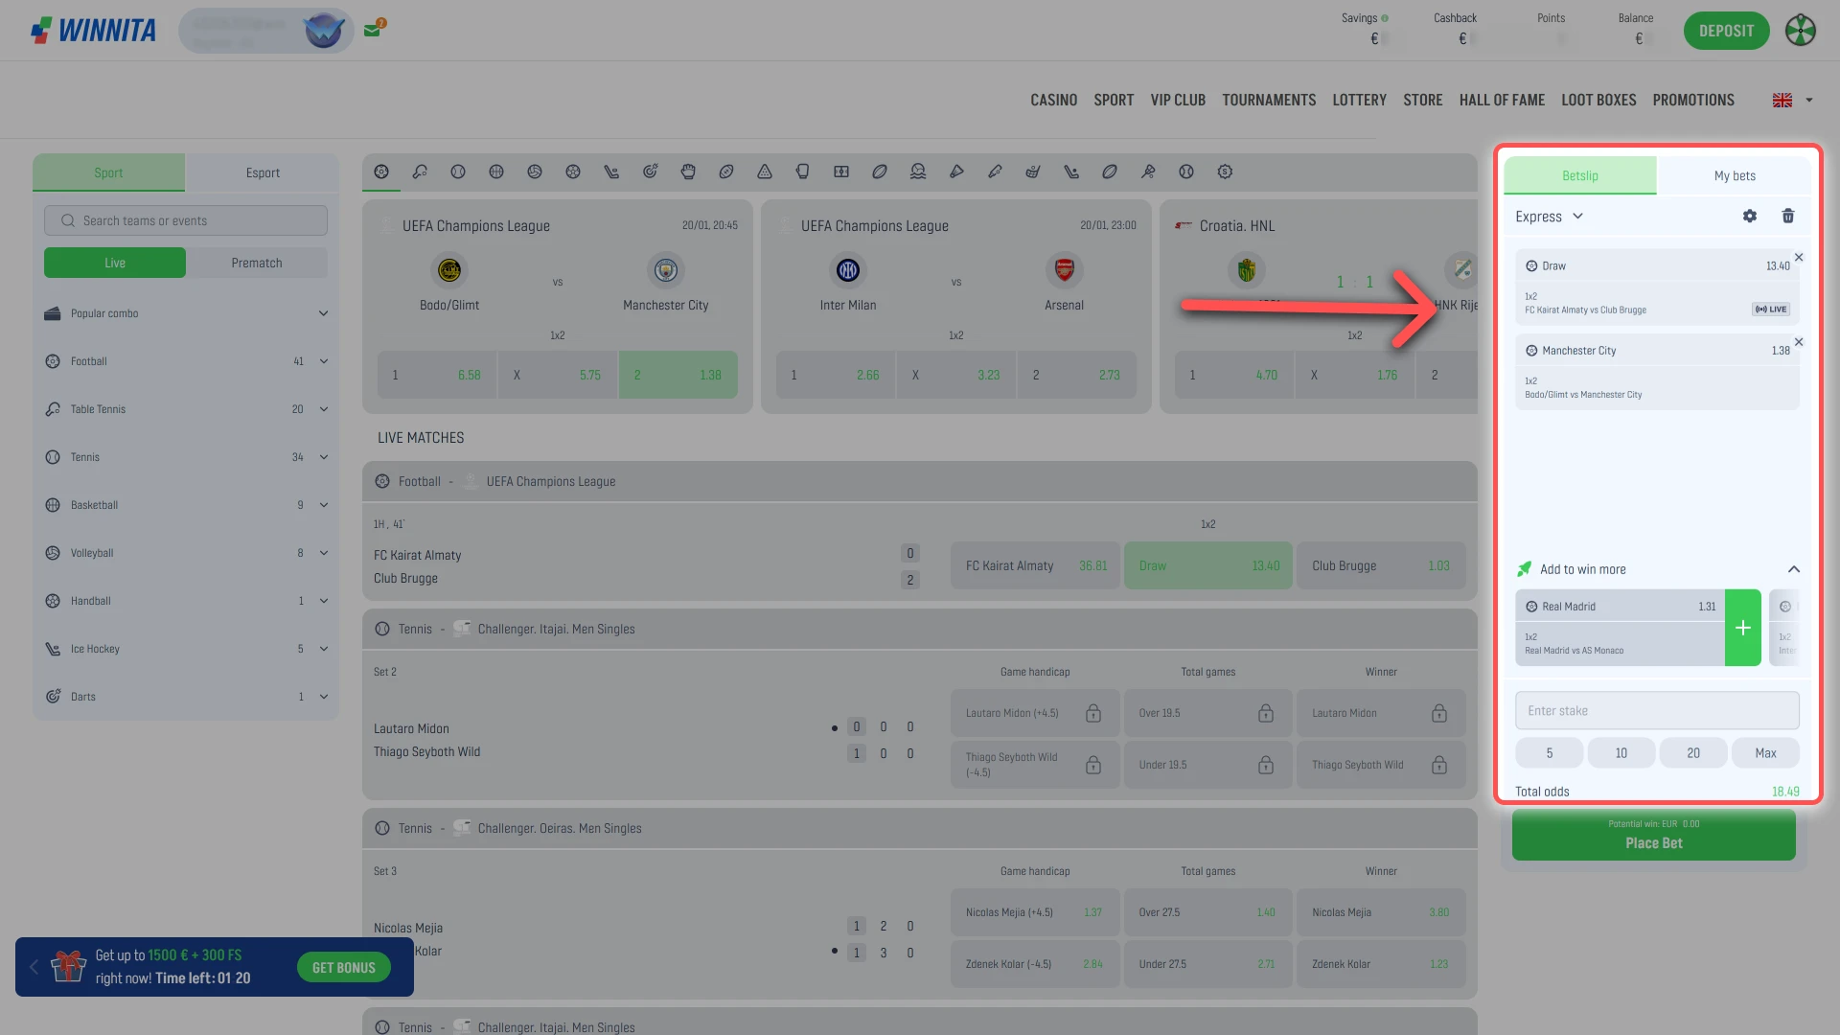Select the water polo icon in the sports strip
Viewport: 1840px width, 1035px height.
point(918,172)
